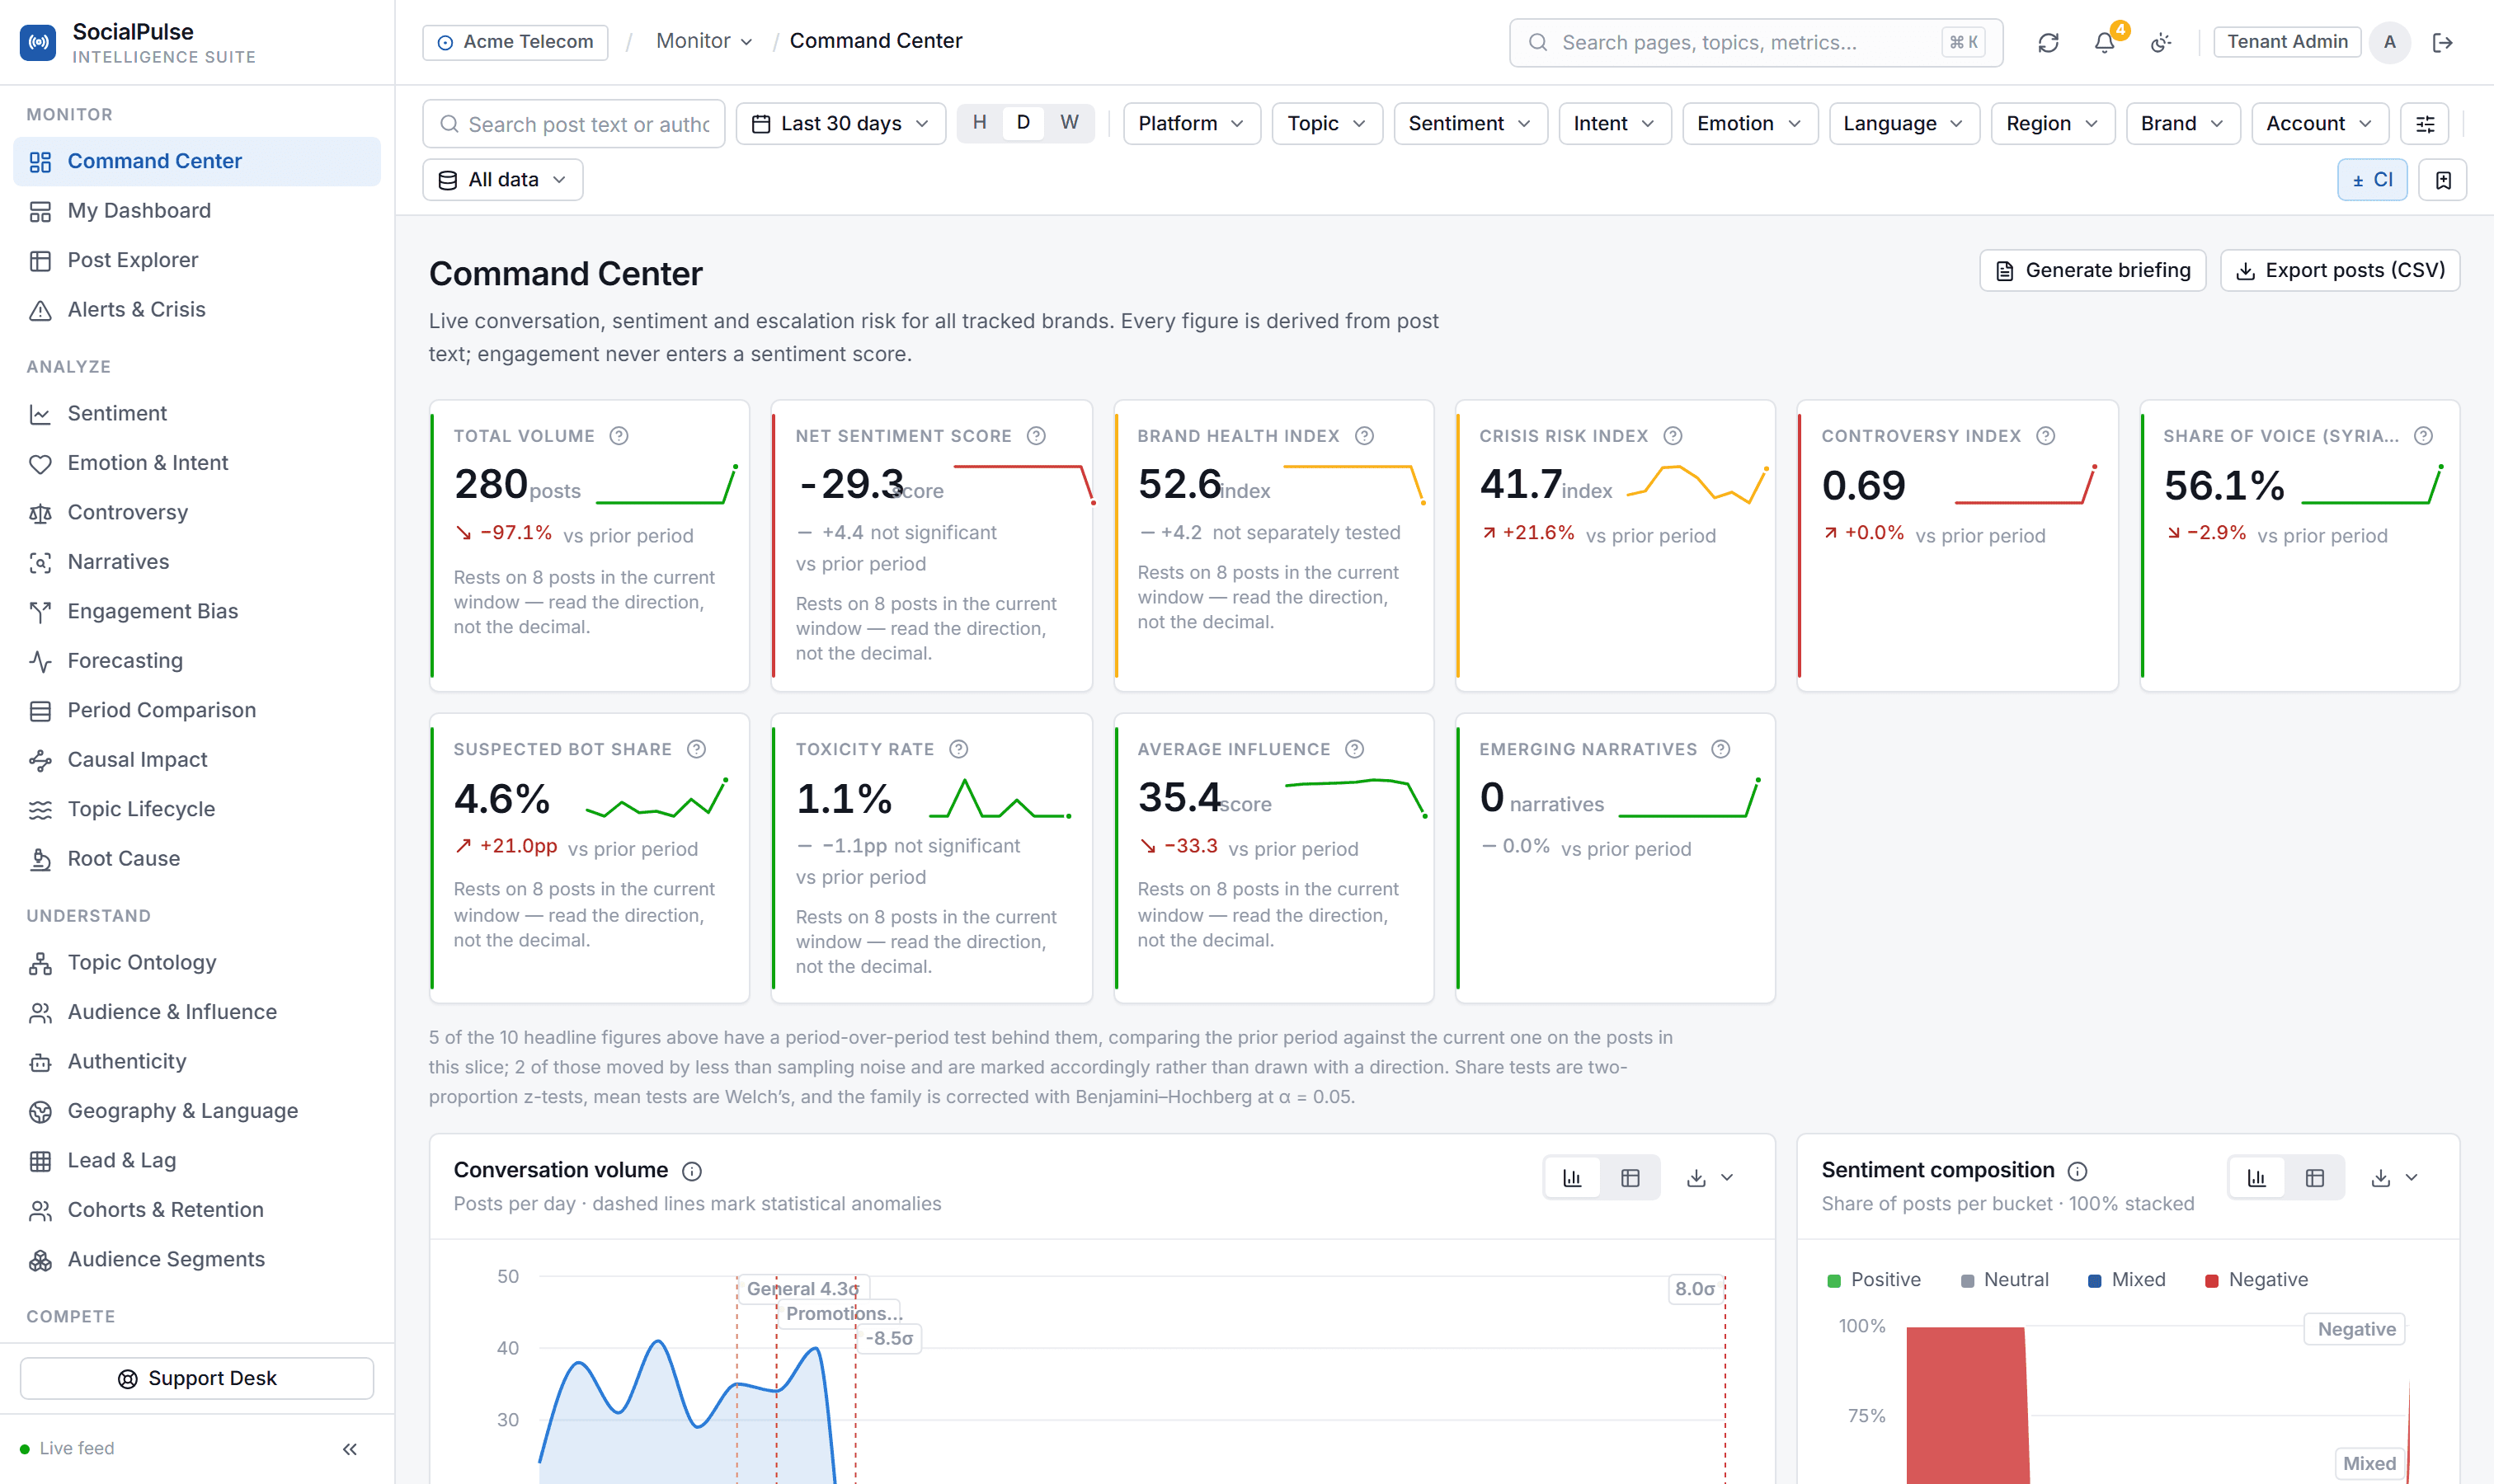Click the Mixed legend color swatch
This screenshot has width=2494, height=1484.
tap(2094, 1281)
